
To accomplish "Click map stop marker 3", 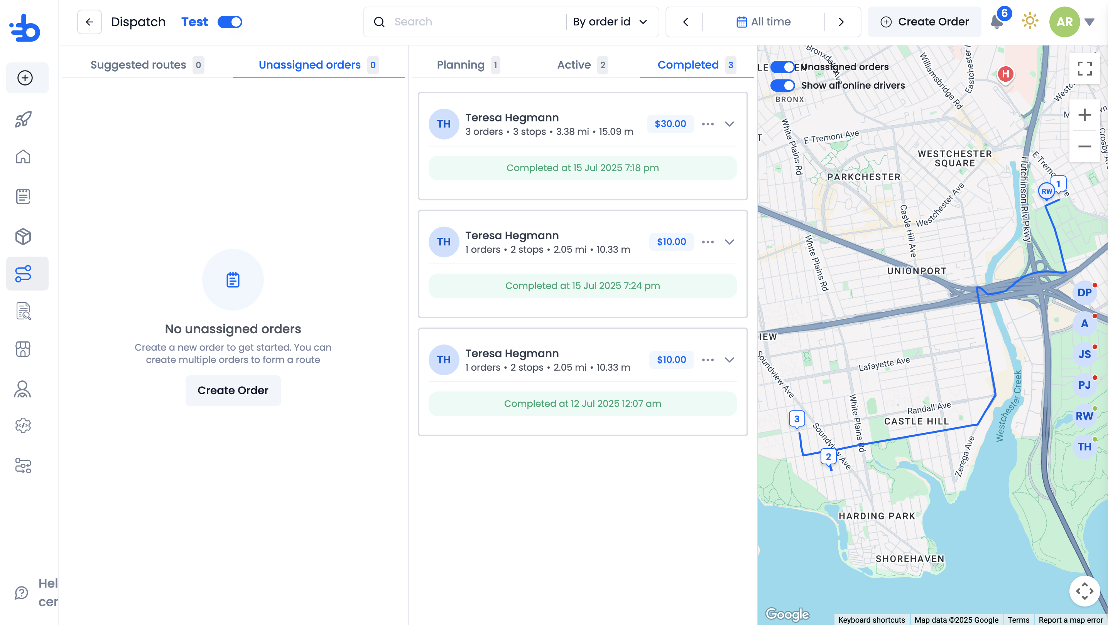I will (x=797, y=420).
